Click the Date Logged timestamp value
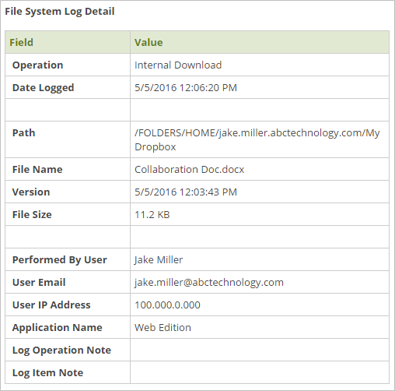Screen dimensions: 395x391 tap(186, 87)
